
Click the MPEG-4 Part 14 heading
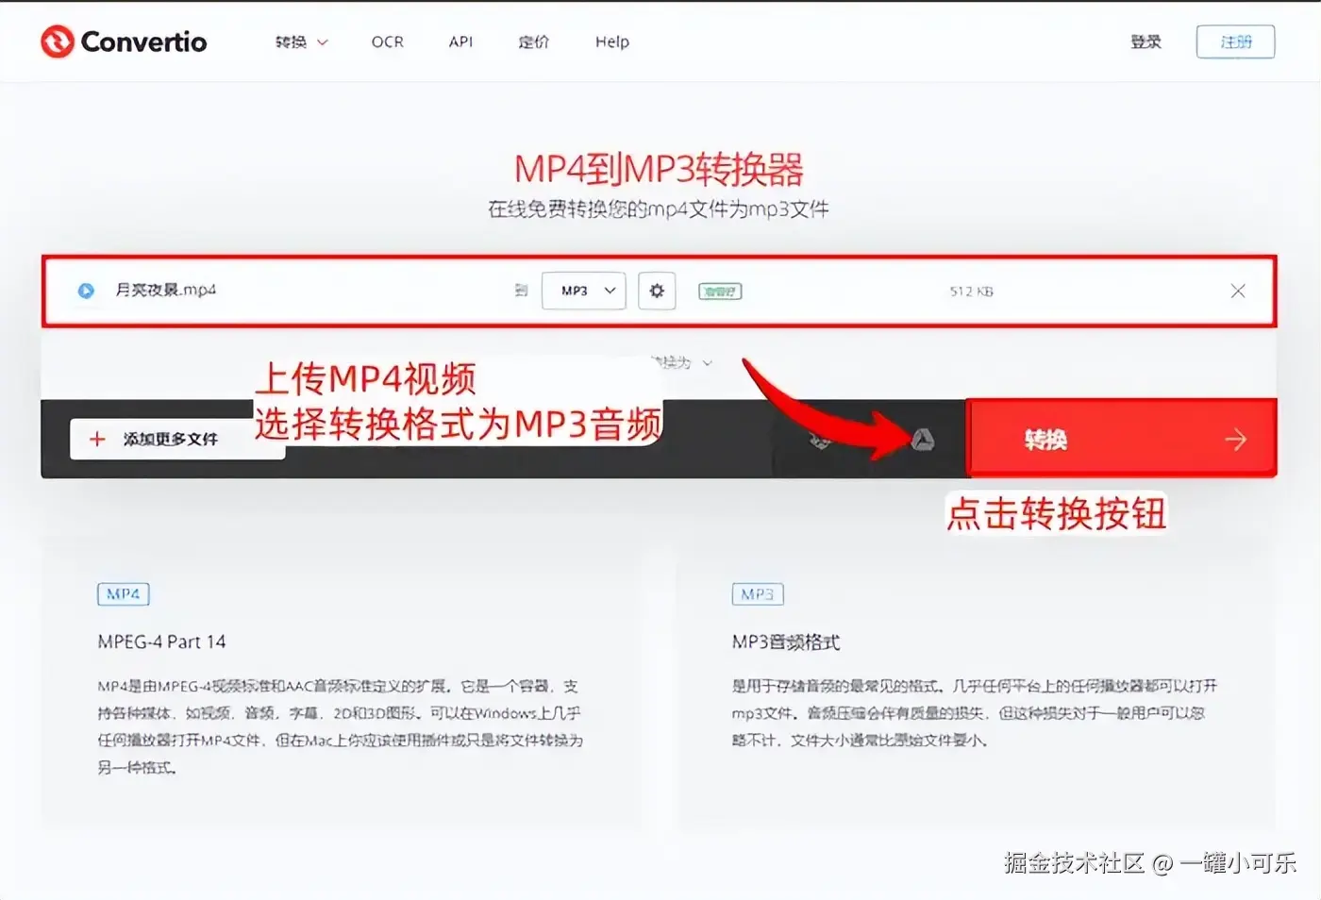coord(161,642)
